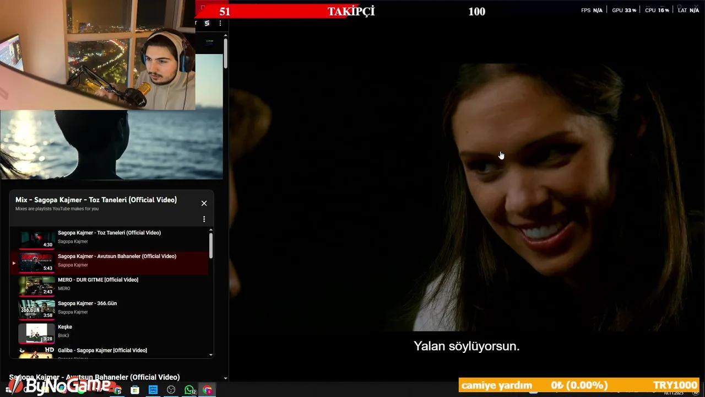This screenshot has height=397, width=705.
Task: Click the browser page vertical scrollbar thumb
Action: click(x=225, y=53)
